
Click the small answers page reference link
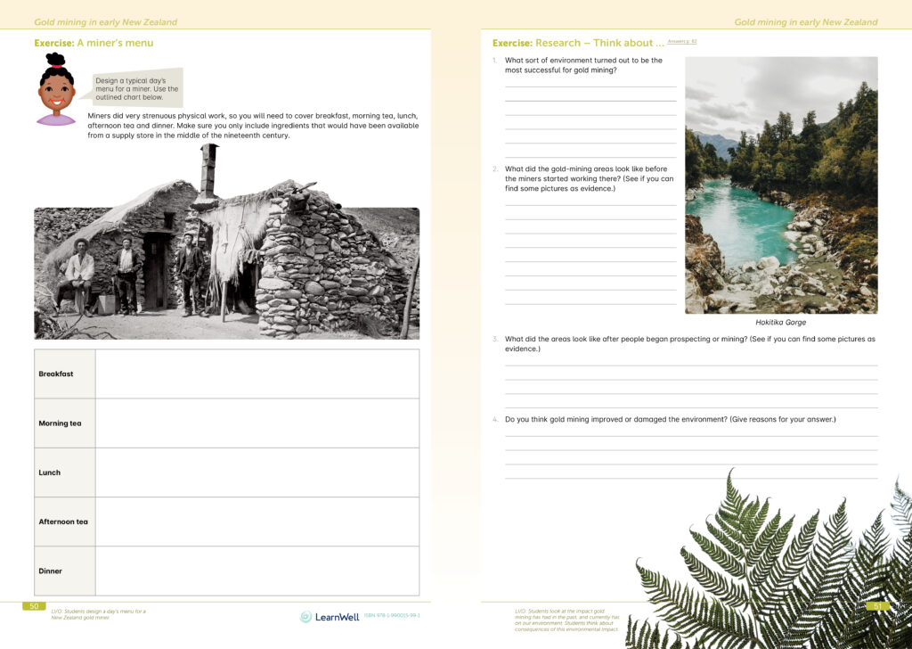[681, 41]
